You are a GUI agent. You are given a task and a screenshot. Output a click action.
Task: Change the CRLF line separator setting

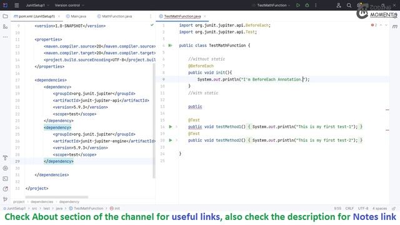tap(349, 208)
